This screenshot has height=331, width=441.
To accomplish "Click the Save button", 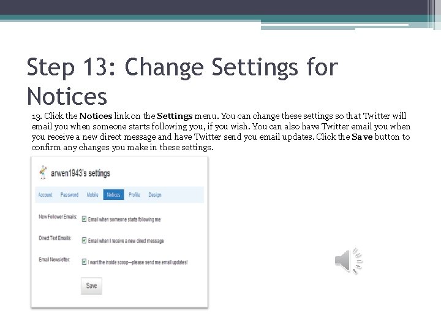I will pyautogui.click(x=91, y=286).
